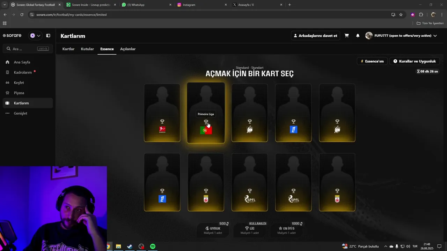Open Kurallar ve Uygunluk

pyautogui.click(x=415, y=61)
